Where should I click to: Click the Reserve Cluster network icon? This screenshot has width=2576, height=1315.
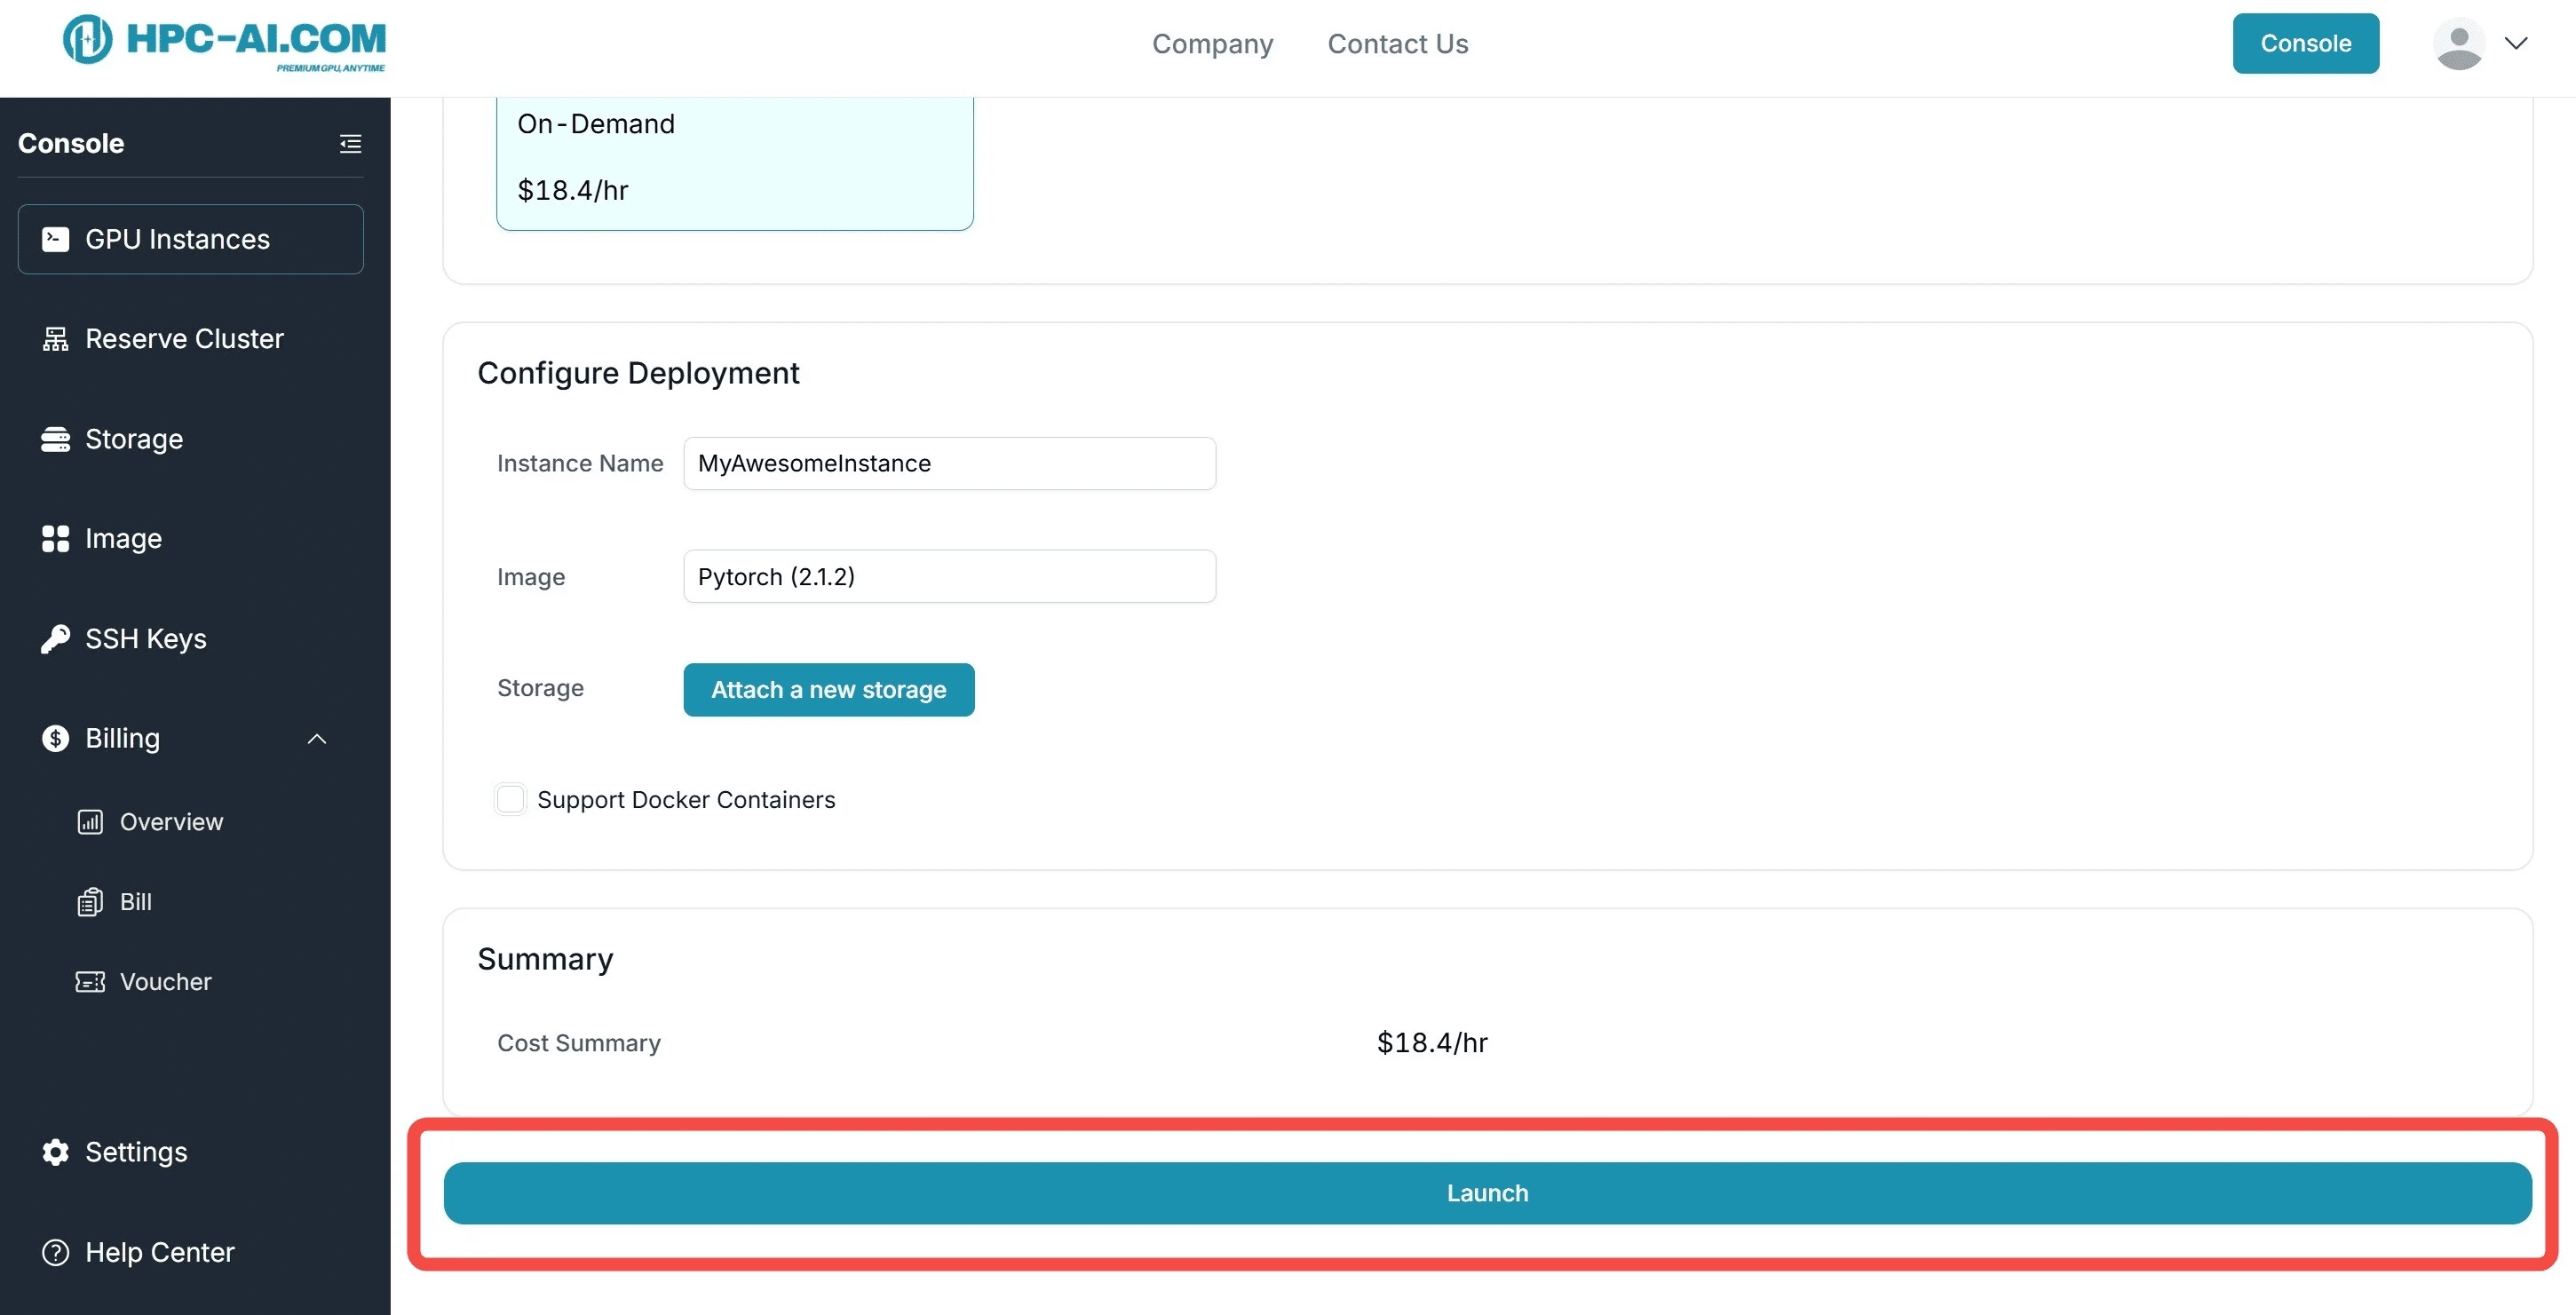(56, 339)
